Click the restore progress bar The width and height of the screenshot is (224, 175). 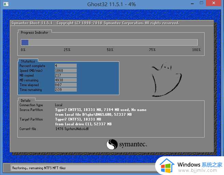point(109,42)
